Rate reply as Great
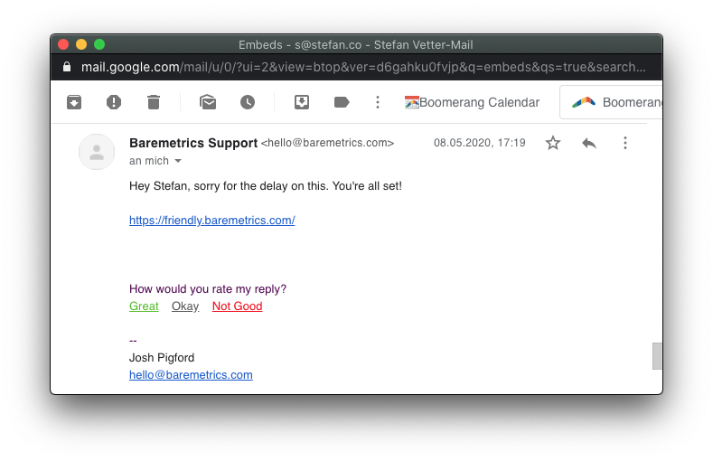This screenshot has height=461, width=713. 144,306
